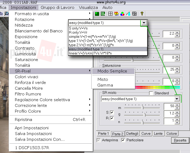Image resolution: width=190 pixels, height=153 pixels.
Task: Click the white four-pane grid icon
Action: pyautogui.click(x=110, y=14)
